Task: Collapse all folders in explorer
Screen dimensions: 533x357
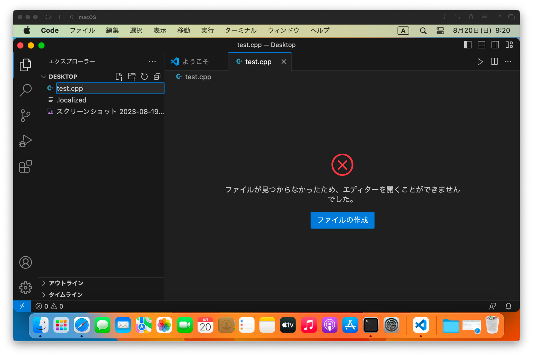Action: coord(157,77)
